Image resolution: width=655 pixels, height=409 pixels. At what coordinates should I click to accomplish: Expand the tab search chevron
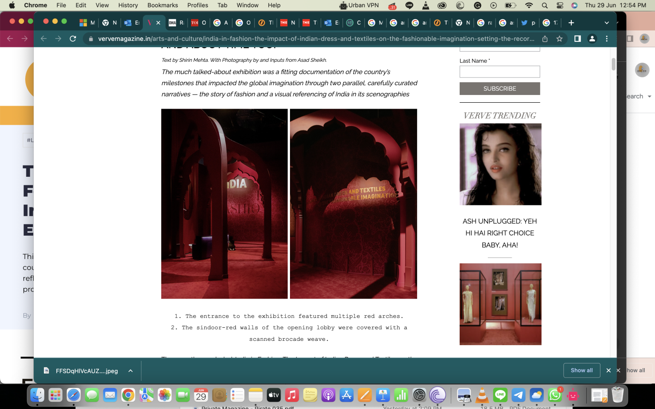tap(606, 23)
